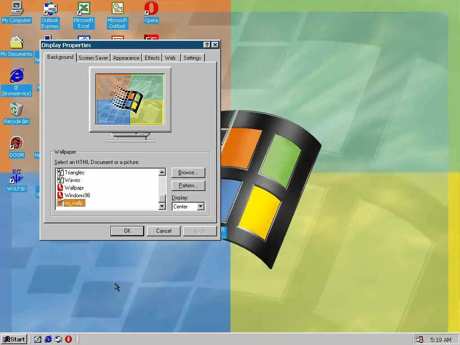Click the Wallpapr file icon in list

tap(60, 187)
